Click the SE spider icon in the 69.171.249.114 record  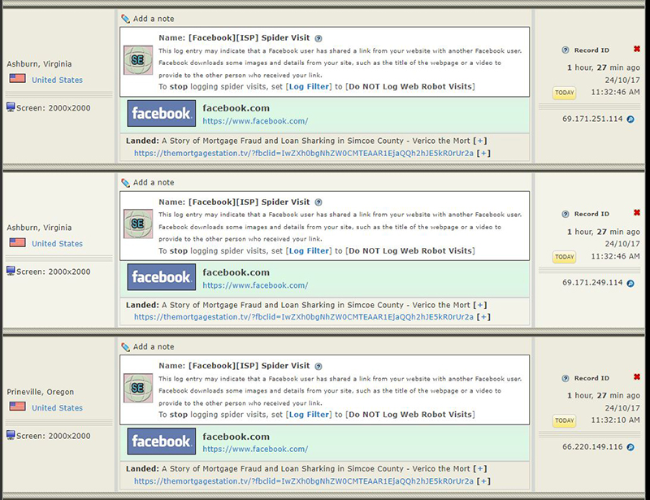pos(138,224)
